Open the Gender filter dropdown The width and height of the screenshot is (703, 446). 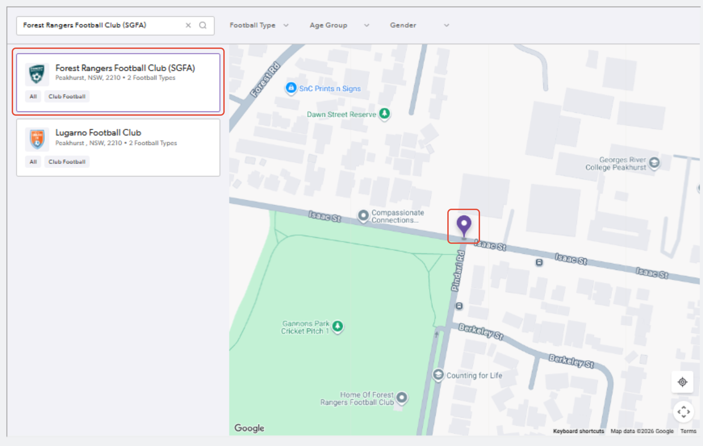[x=419, y=25]
